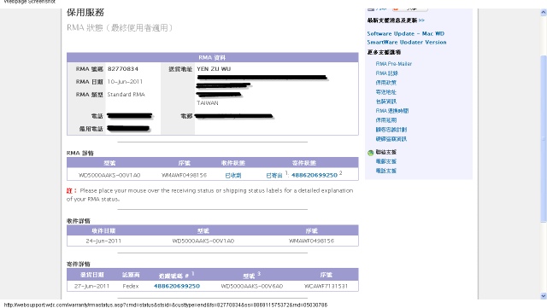Screen dimensions: 547x308
Task: Click the TAIWAN address line
Action: click(208, 103)
